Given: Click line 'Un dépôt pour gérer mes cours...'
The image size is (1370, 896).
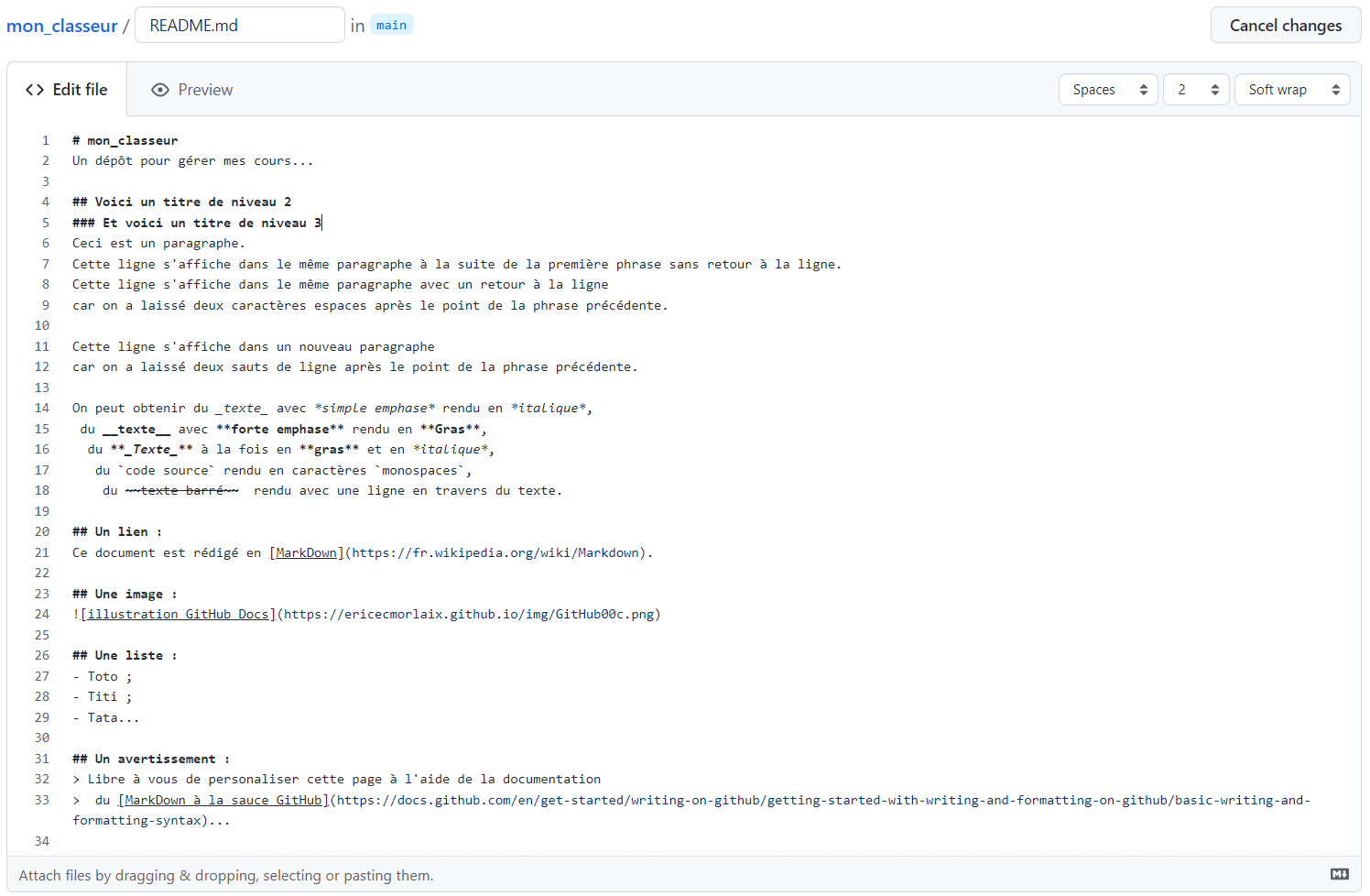Looking at the screenshot, I should click(192, 160).
